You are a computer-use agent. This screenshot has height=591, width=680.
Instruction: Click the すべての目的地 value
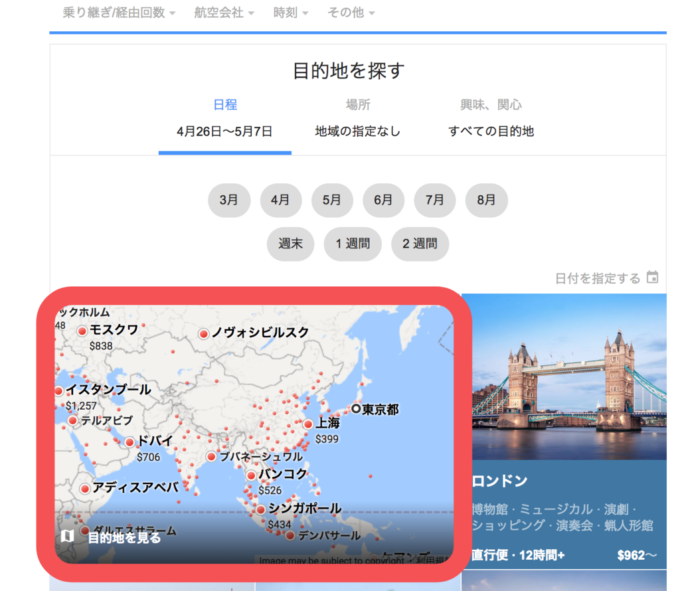491,131
